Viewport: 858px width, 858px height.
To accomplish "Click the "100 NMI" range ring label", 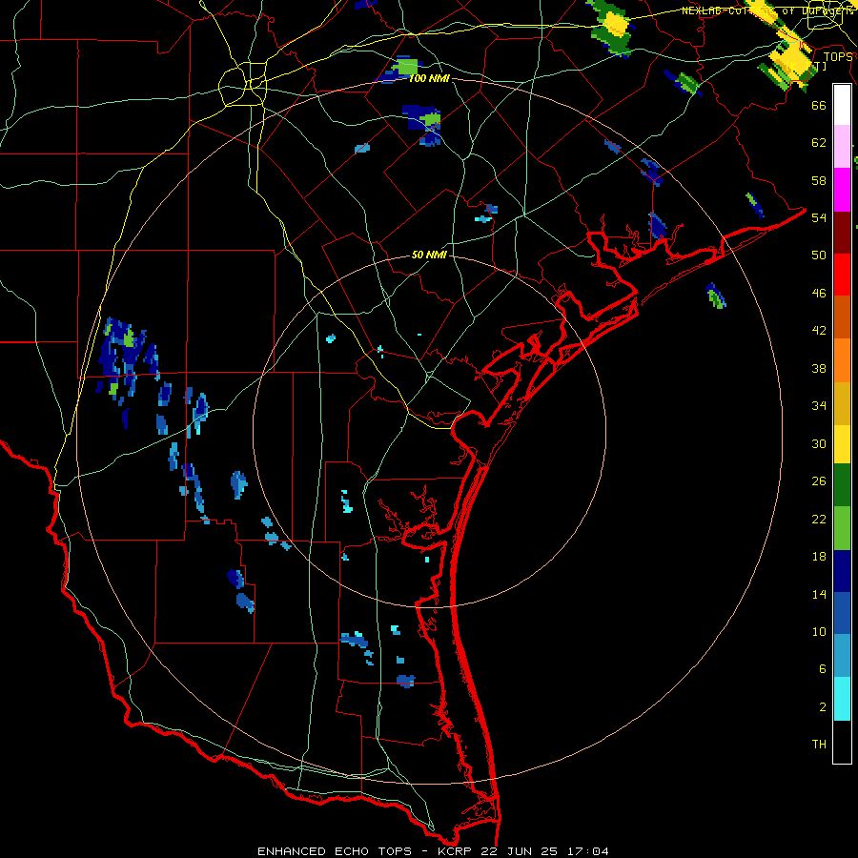I will (x=429, y=78).
